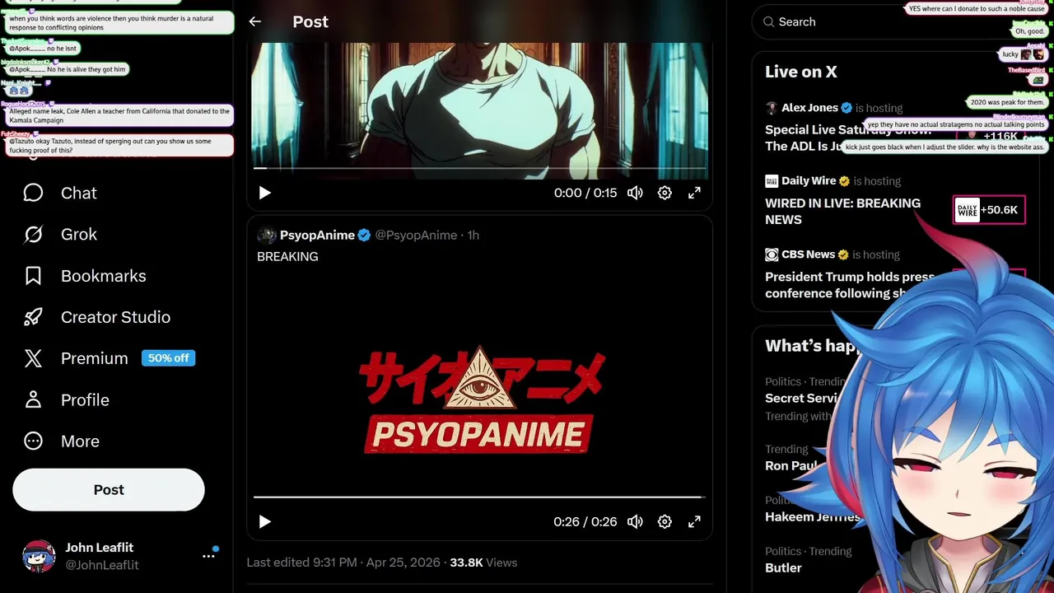Click the 50% off Premium badge

click(x=168, y=358)
